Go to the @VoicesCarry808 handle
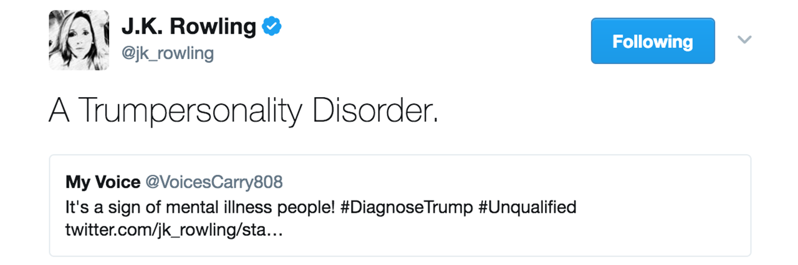This screenshot has height=265, width=798. 214,182
